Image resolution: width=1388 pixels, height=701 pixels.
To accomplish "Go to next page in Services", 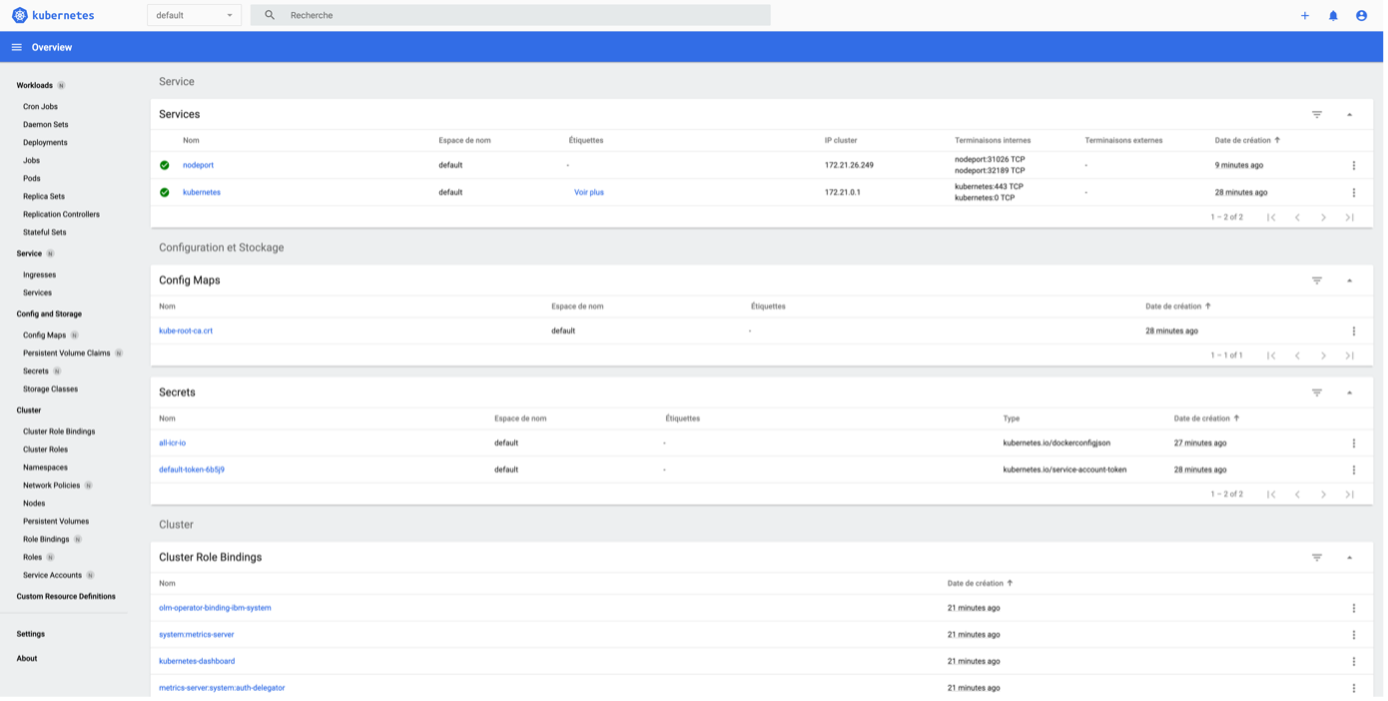I will [x=1323, y=218].
